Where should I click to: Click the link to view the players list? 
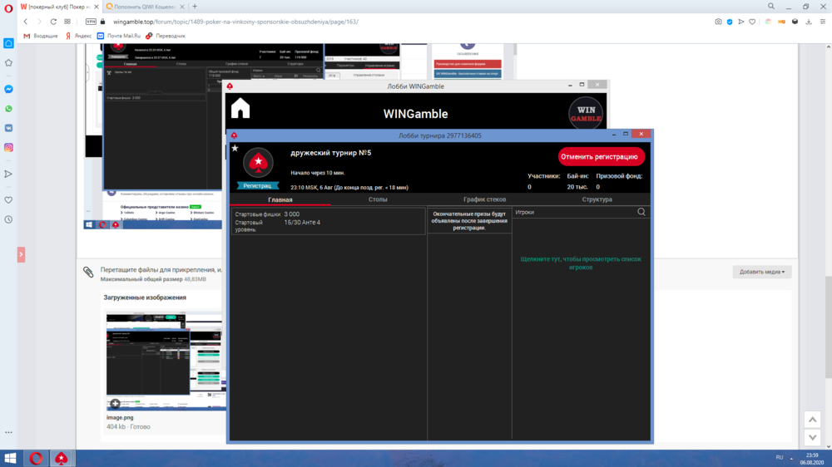tap(581, 263)
